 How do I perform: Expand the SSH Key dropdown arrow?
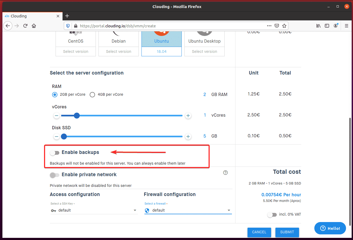point(135,211)
